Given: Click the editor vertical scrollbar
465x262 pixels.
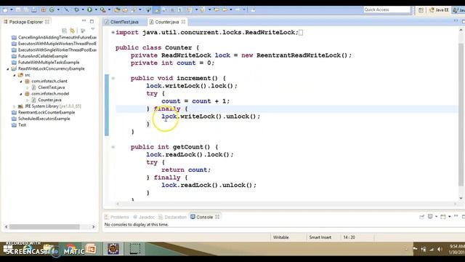Looking at the screenshot, I should [461, 115].
